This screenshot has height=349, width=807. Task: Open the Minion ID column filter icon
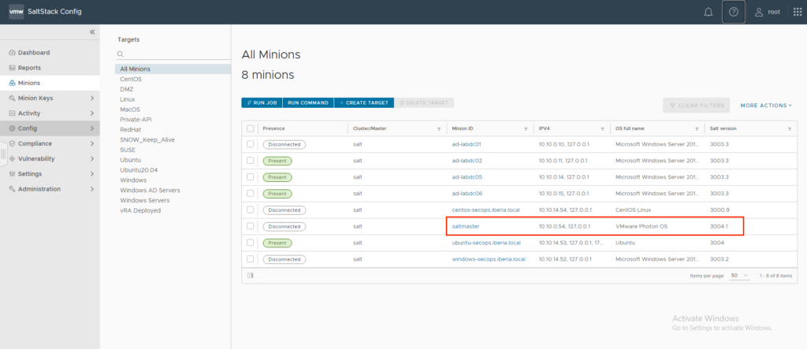tap(526, 128)
